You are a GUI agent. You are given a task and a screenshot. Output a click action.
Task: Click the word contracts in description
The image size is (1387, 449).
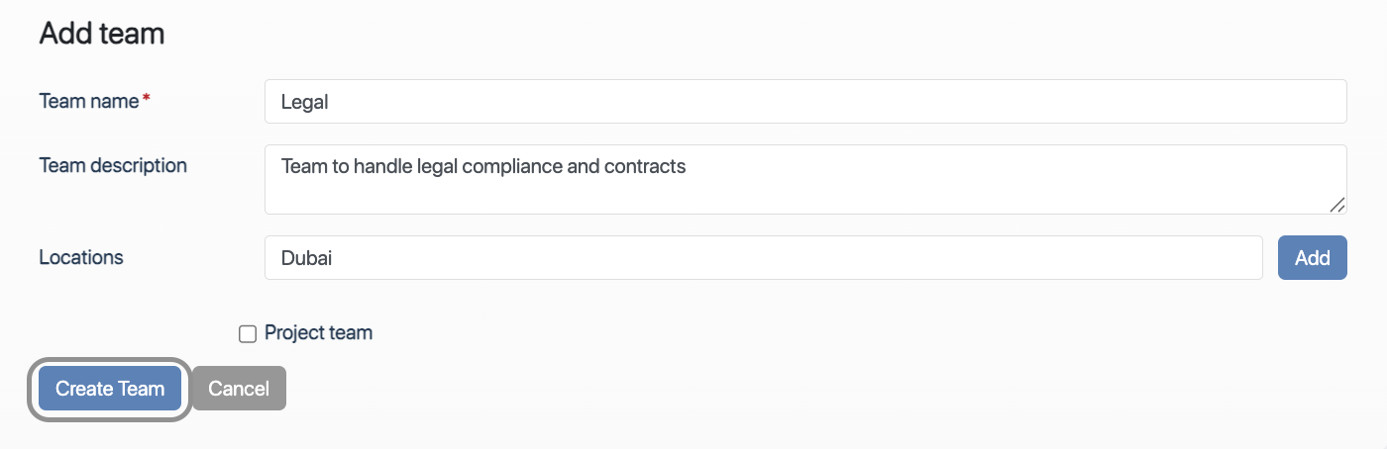[645, 166]
